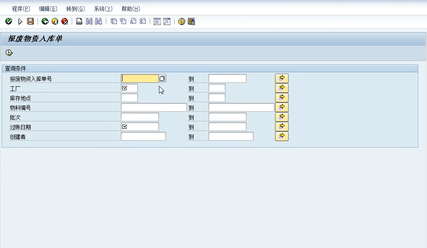Open the 系统(Y) menu
The width and height of the screenshot is (427, 248).
coord(103,9)
